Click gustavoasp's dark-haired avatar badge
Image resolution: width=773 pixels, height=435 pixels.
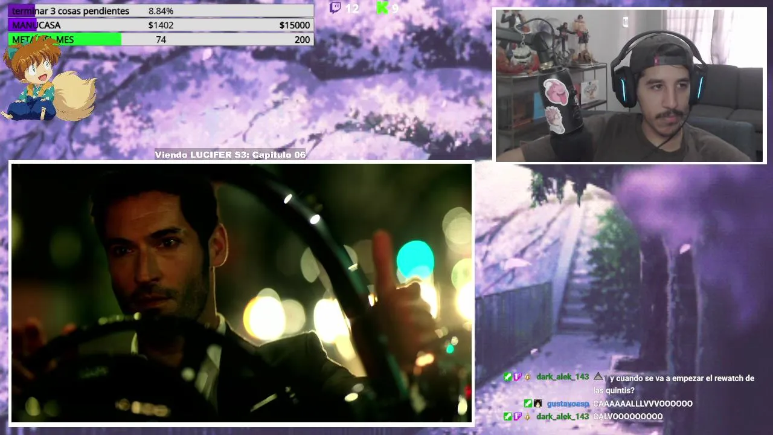pyautogui.click(x=537, y=404)
